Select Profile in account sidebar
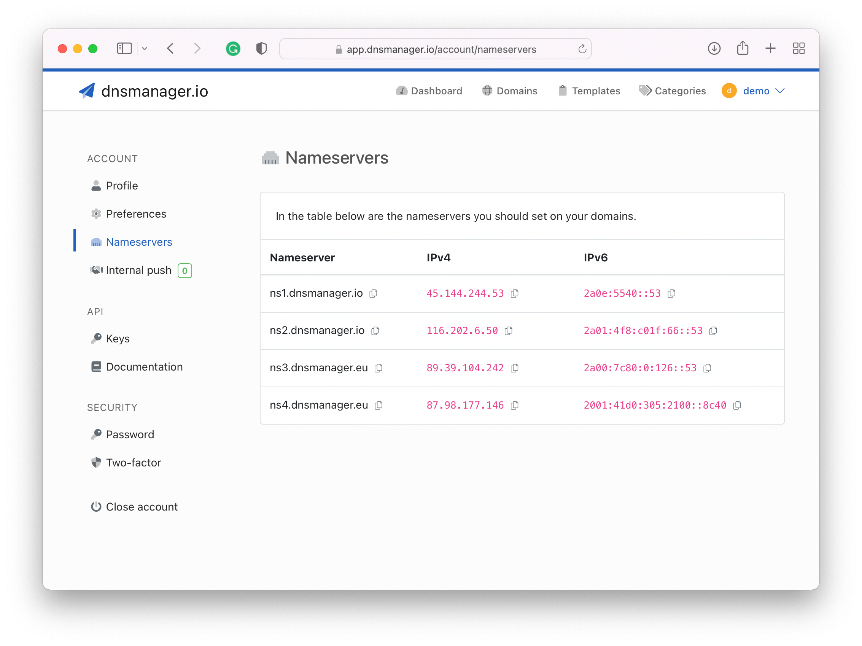862x646 pixels. click(x=114, y=186)
